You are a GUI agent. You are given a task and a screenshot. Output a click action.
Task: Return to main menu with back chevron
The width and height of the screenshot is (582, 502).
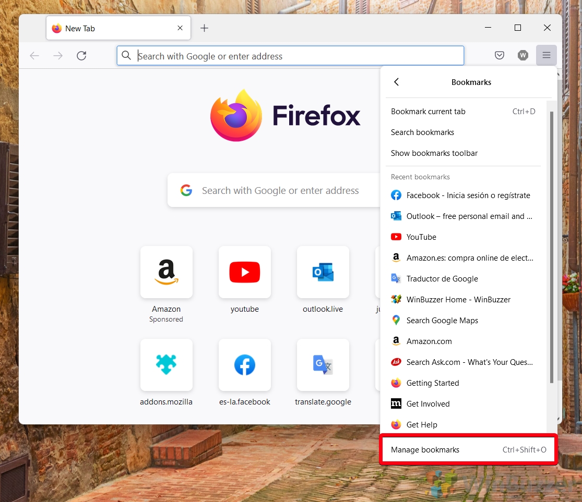point(396,82)
